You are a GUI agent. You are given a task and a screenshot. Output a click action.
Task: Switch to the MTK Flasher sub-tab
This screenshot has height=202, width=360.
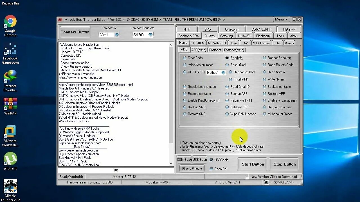point(261,43)
